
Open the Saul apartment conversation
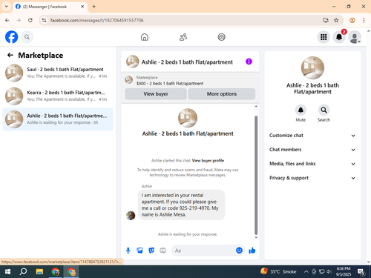click(x=58, y=73)
